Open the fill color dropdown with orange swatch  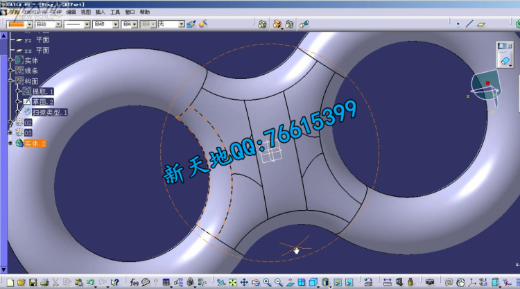coord(28,24)
